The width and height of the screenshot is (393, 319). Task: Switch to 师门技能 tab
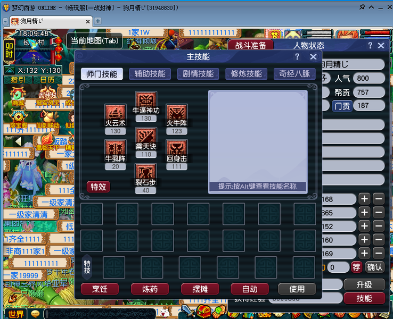coord(102,74)
